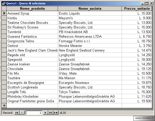Go to next record navigation button
The width and height of the screenshot is (155, 121).
coord(45,113)
